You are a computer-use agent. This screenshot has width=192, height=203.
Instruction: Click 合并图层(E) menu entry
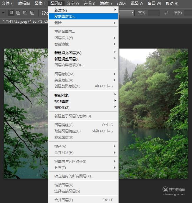pyautogui.click(x=83, y=200)
